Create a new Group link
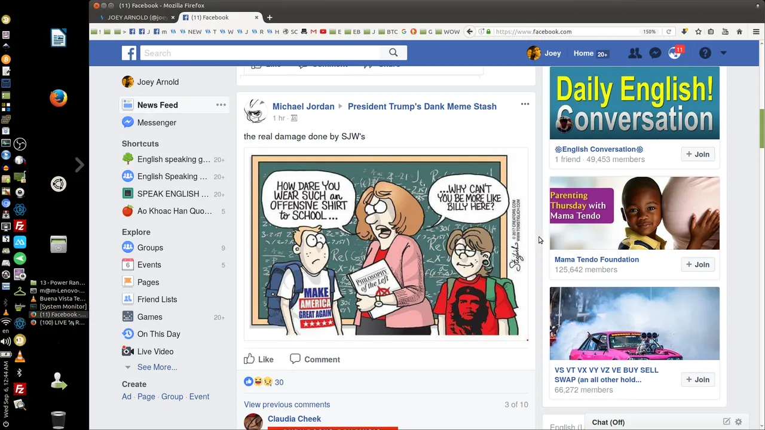Image resolution: width=765 pixels, height=430 pixels. point(172,397)
